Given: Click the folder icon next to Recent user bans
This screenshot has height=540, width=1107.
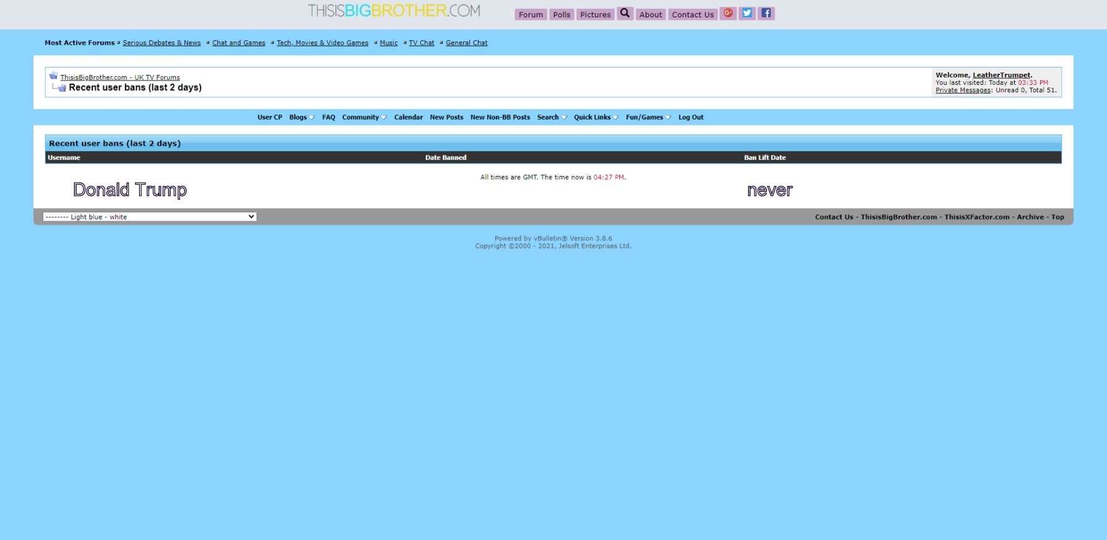Looking at the screenshot, I should (61, 88).
